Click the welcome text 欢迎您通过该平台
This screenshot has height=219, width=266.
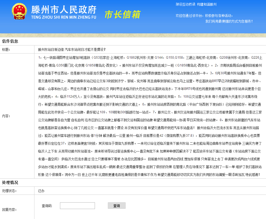pos(204,16)
